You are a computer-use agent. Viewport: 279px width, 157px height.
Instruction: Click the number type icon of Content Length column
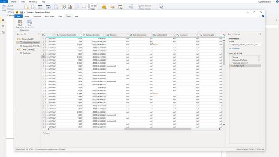point(201,35)
